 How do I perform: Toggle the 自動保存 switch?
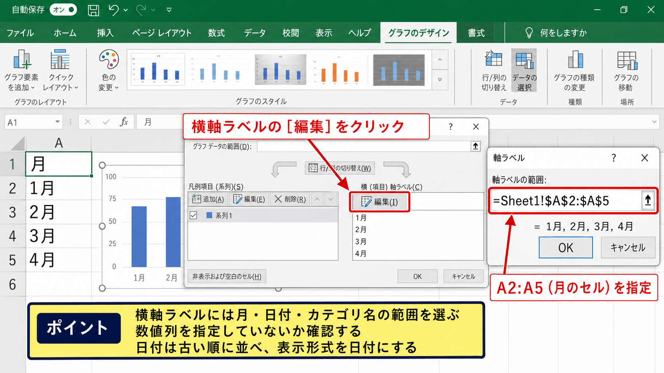pyautogui.click(x=63, y=10)
